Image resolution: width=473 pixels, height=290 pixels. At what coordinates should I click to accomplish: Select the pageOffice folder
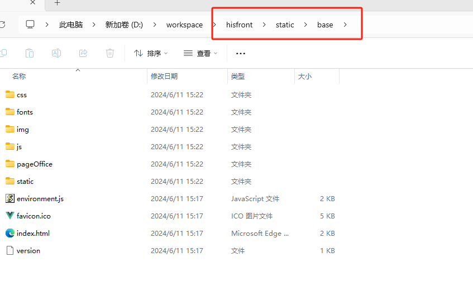tap(34, 164)
